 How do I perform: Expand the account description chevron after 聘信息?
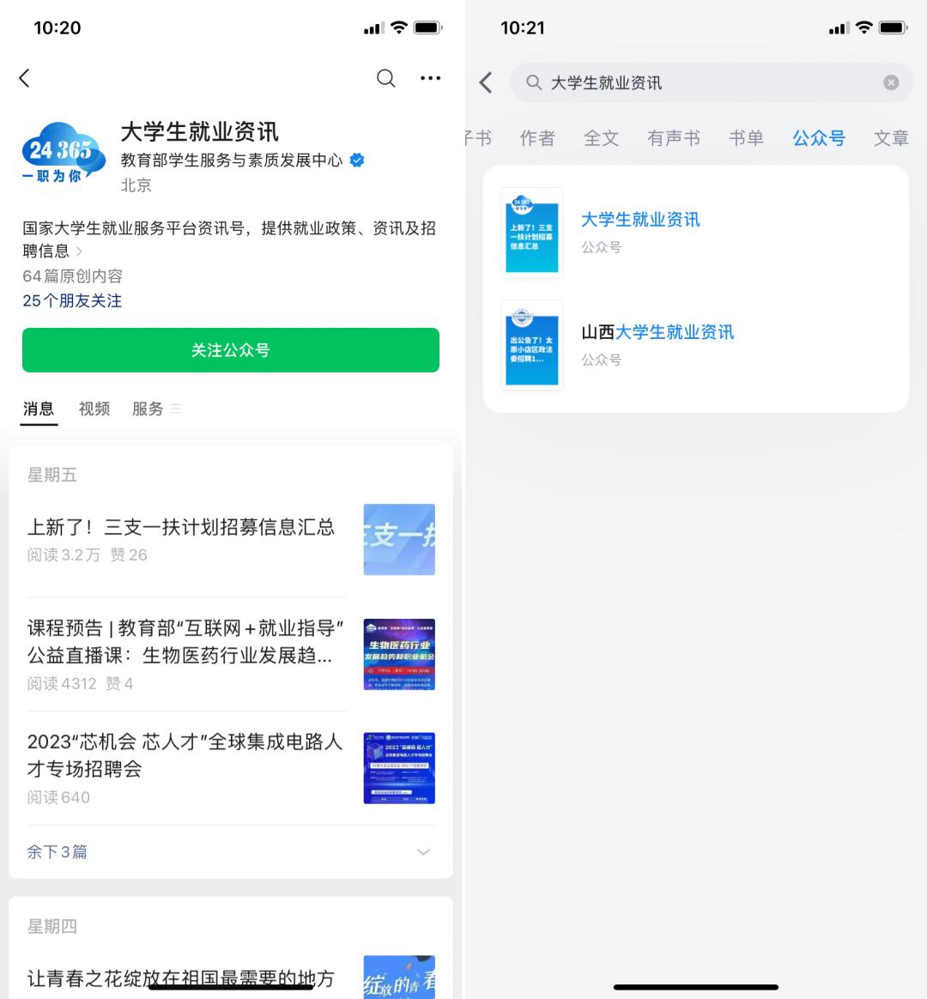click(79, 251)
